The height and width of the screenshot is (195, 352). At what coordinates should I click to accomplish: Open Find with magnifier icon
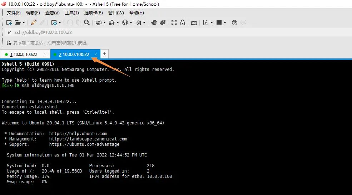(x=87, y=22)
